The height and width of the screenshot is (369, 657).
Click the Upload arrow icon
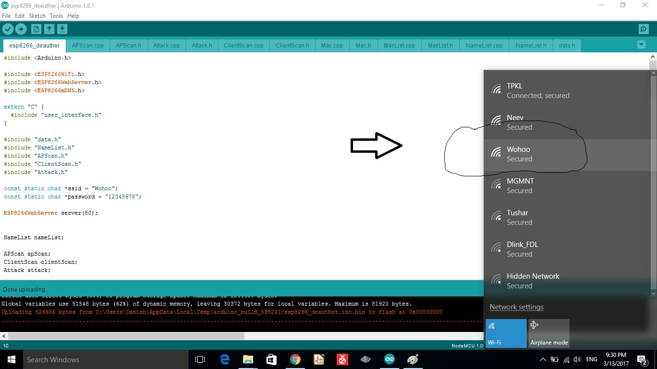click(21, 29)
